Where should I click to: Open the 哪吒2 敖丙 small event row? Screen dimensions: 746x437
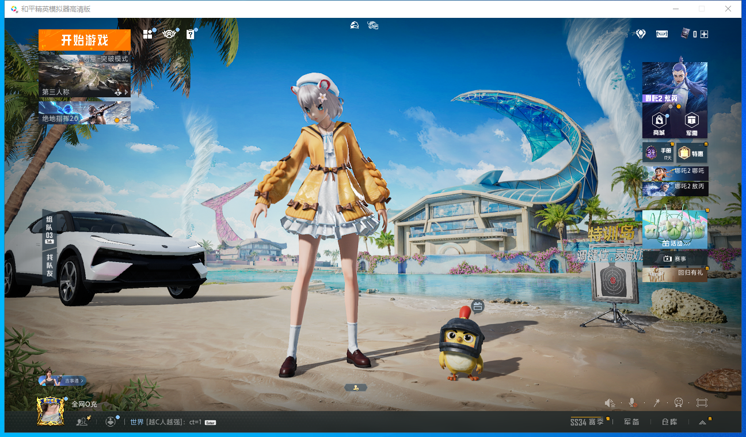pyautogui.click(x=675, y=189)
